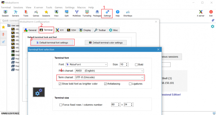Open the Help toolbar icon
The width and height of the screenshot is (216, 115).
coord(118,14)
